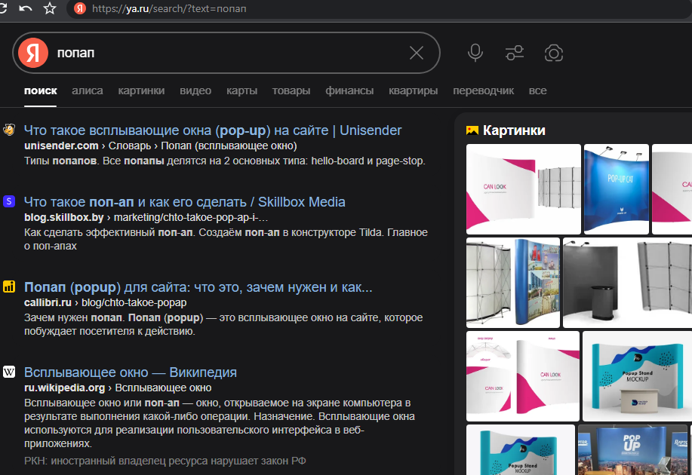Open search filter settings icon

click(x=515, y=53)
